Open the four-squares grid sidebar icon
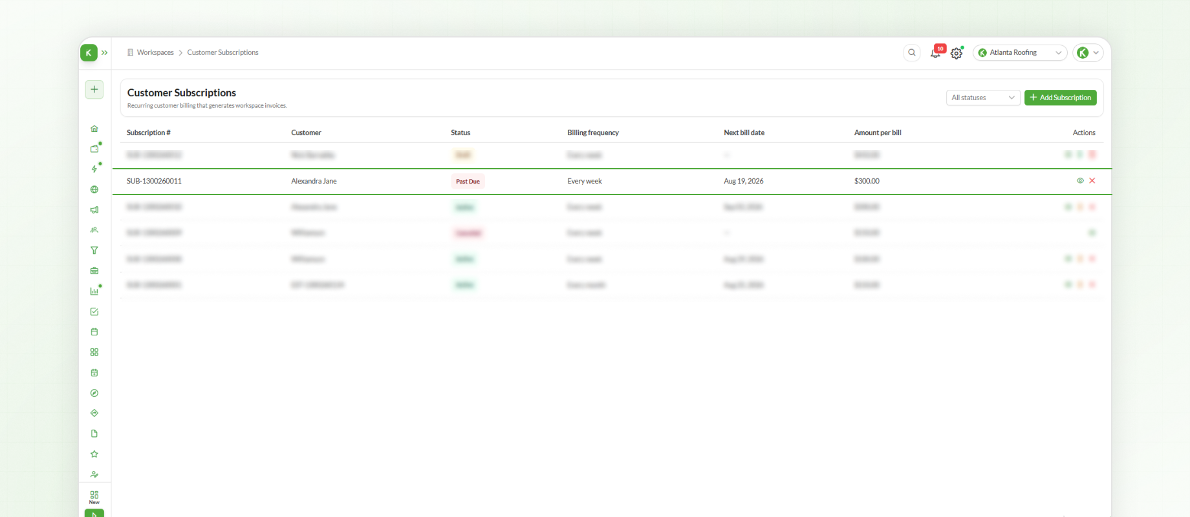This screenshot has width=1190, height=517. [94, 352]
